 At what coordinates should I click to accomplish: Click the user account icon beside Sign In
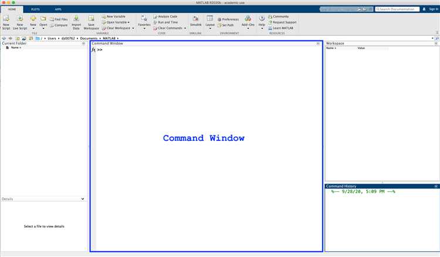pos(424,9)
